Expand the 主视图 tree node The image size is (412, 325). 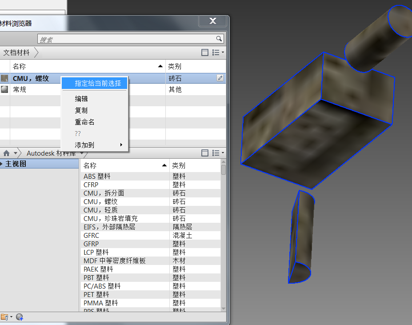point(2,164)
